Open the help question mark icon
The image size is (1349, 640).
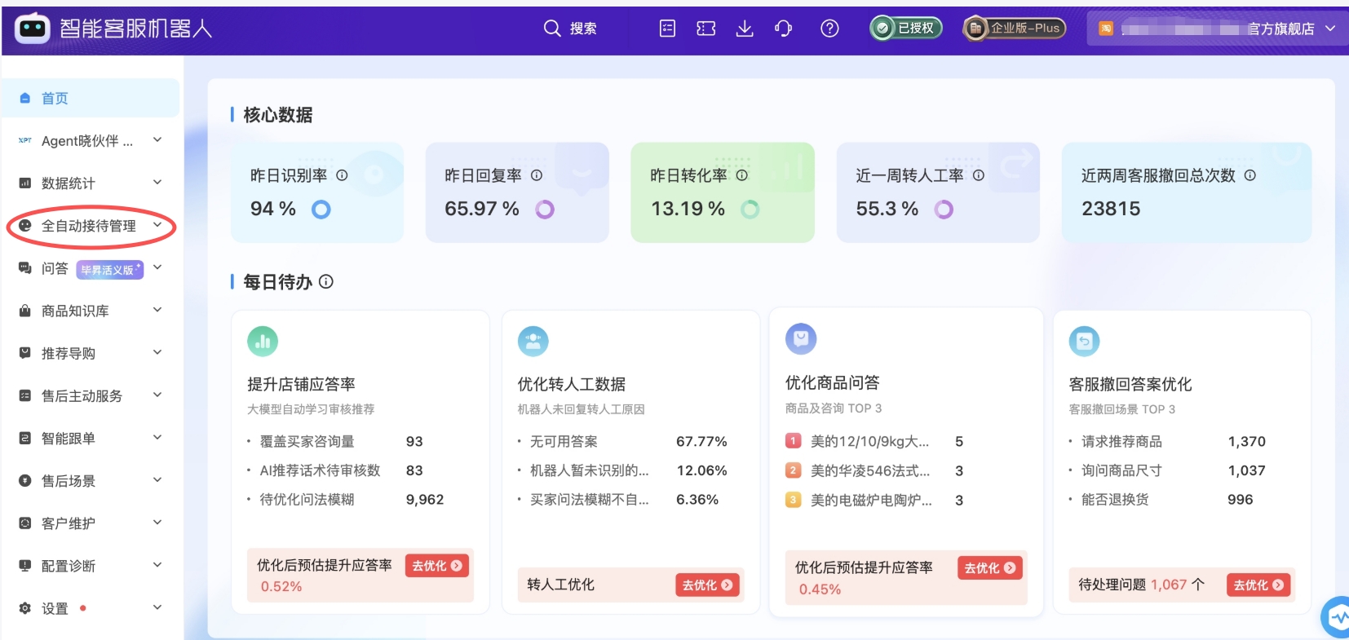point(829,29)
